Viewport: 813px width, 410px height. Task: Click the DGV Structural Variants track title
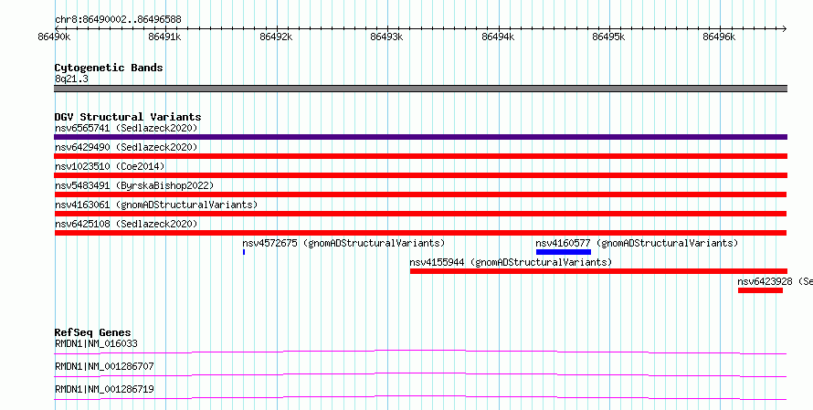(x=128, y=117)
